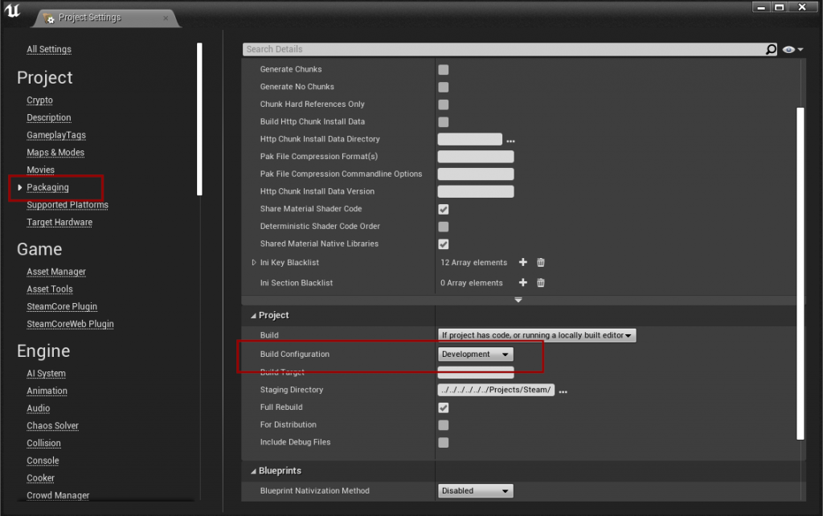The height and width of the screenshot is (516, 823).
Task: Select Supported Platforms in the sidebar
Action: (67, 204)
